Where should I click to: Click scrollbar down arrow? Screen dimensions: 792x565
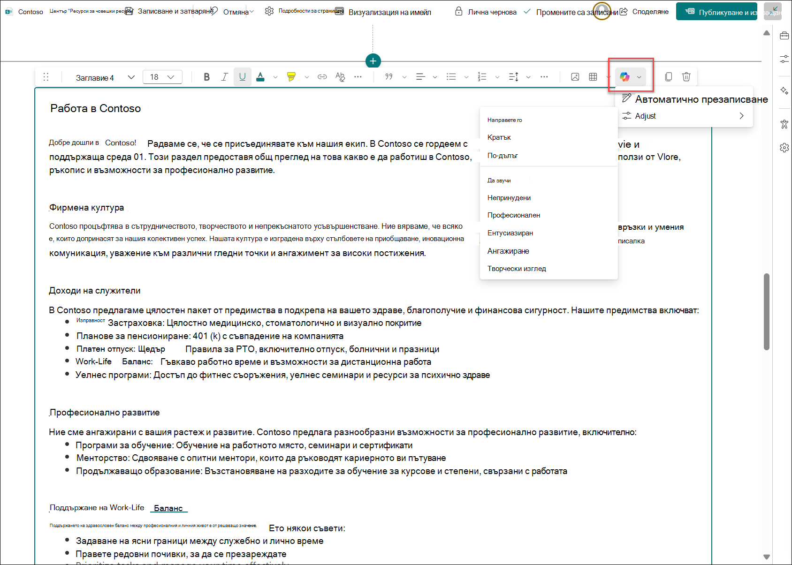(x=767, y=557)
